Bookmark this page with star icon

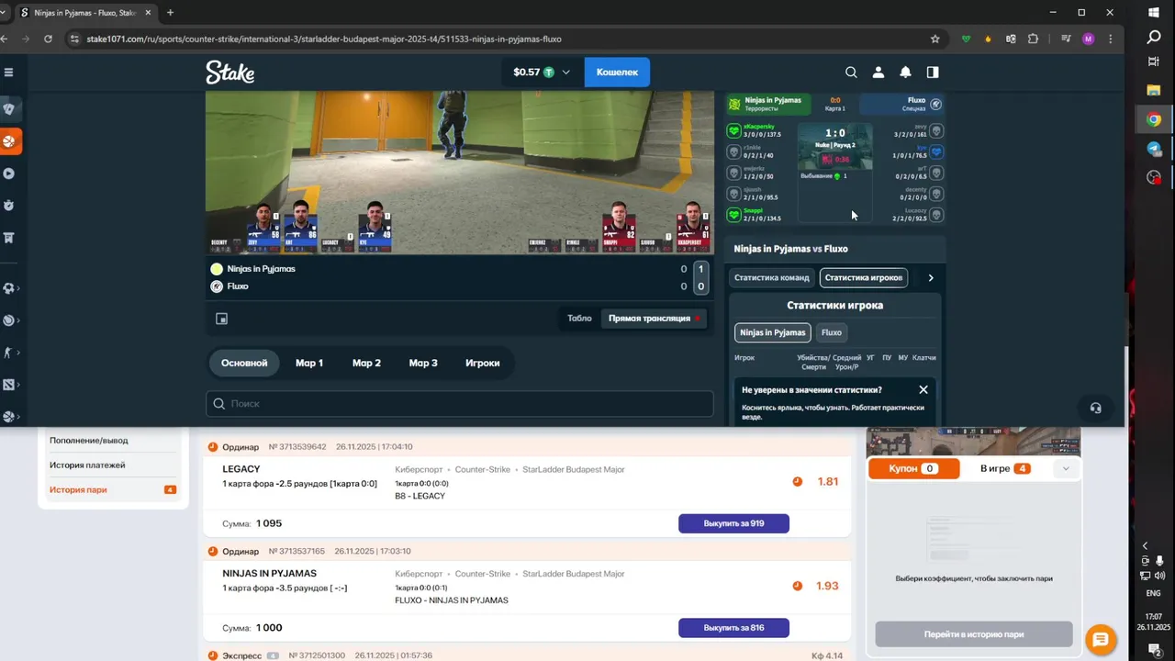click(934, 39)
